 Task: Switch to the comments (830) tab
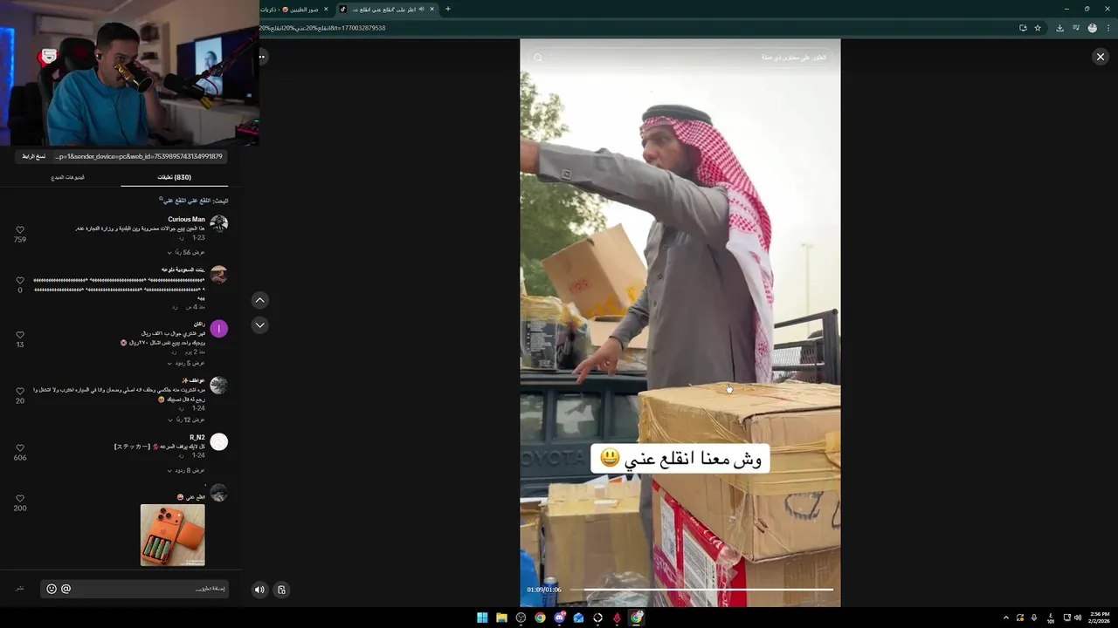(x=175, y=177)
